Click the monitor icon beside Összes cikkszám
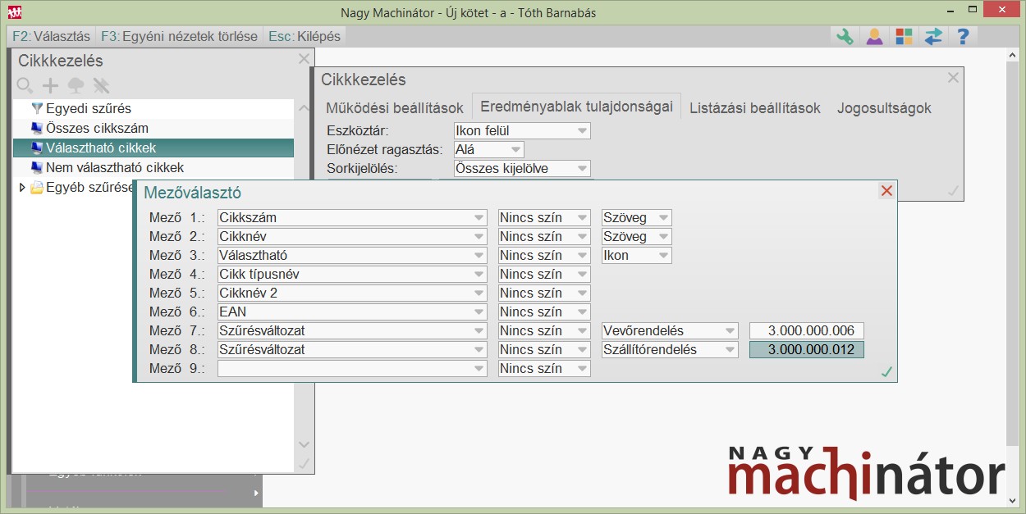 coord(36,128)
